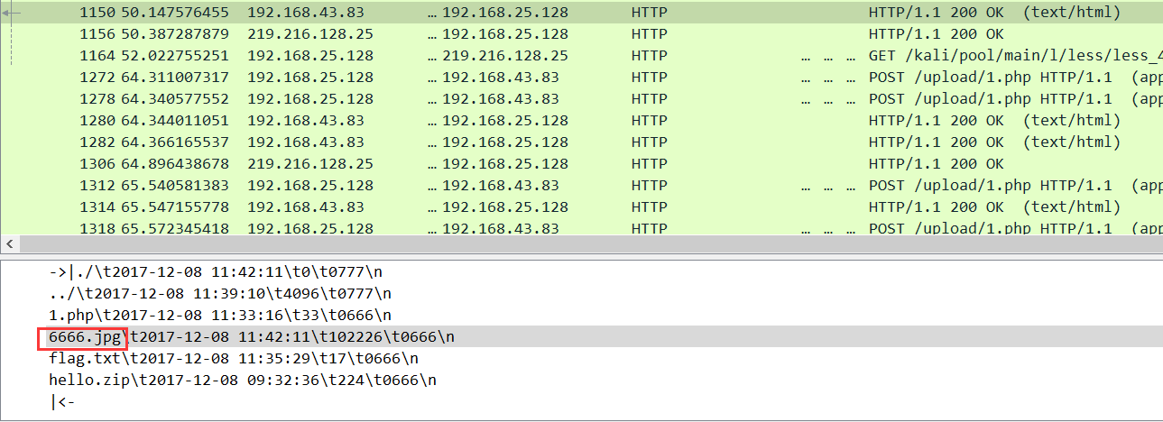
Task: Click the flag.txt line in details pane
Action: click(x=234, y=359)
